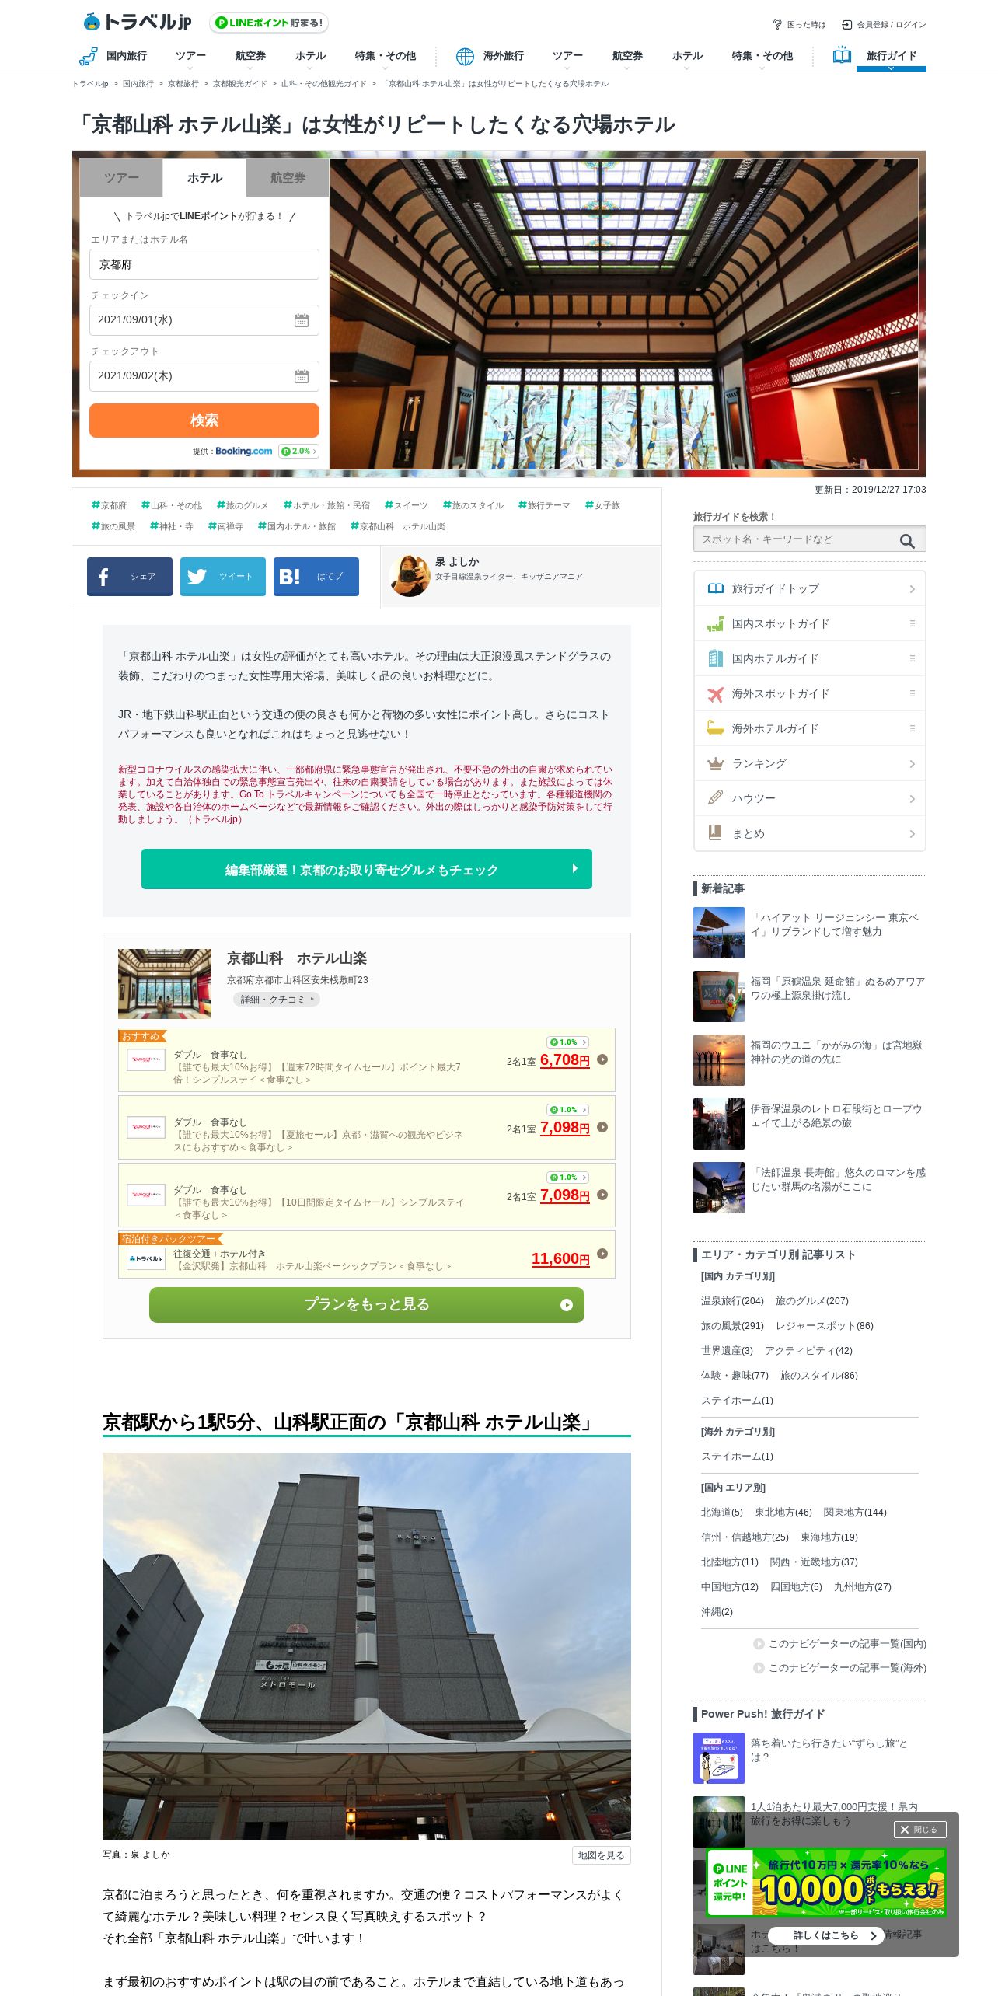This screenshot has height=1996, width=998.
Task: Open 福岡「原鶴温泉 延命館」 article link
Action: [837, 989]
